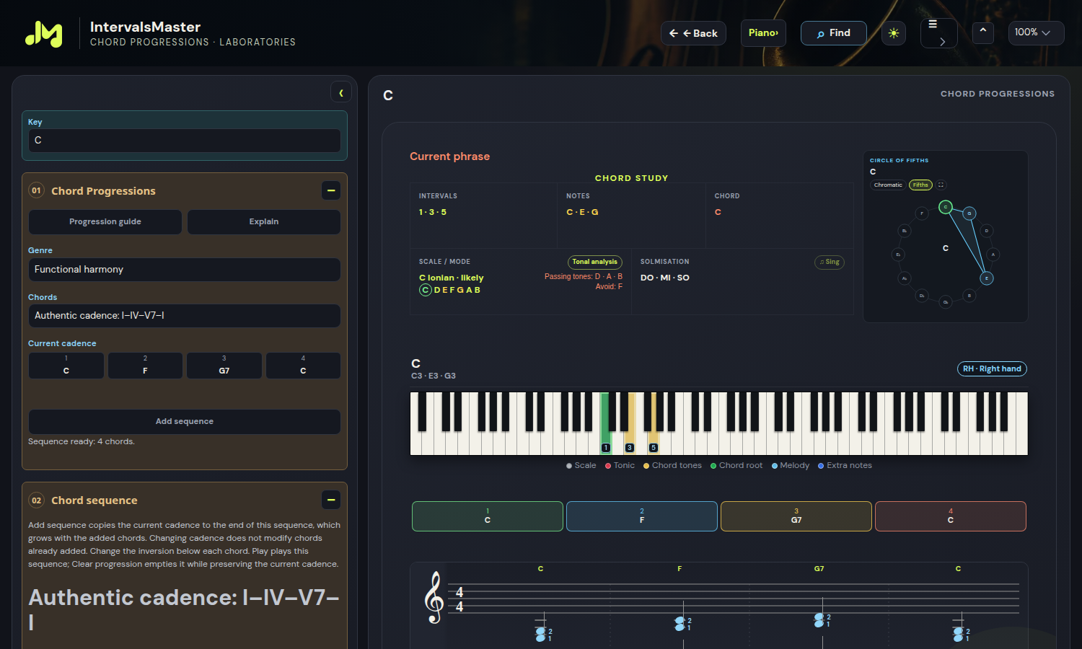Toggle the Chord root legend item
The height and width of the screenshot is (649, 1082).
point(736,466)
